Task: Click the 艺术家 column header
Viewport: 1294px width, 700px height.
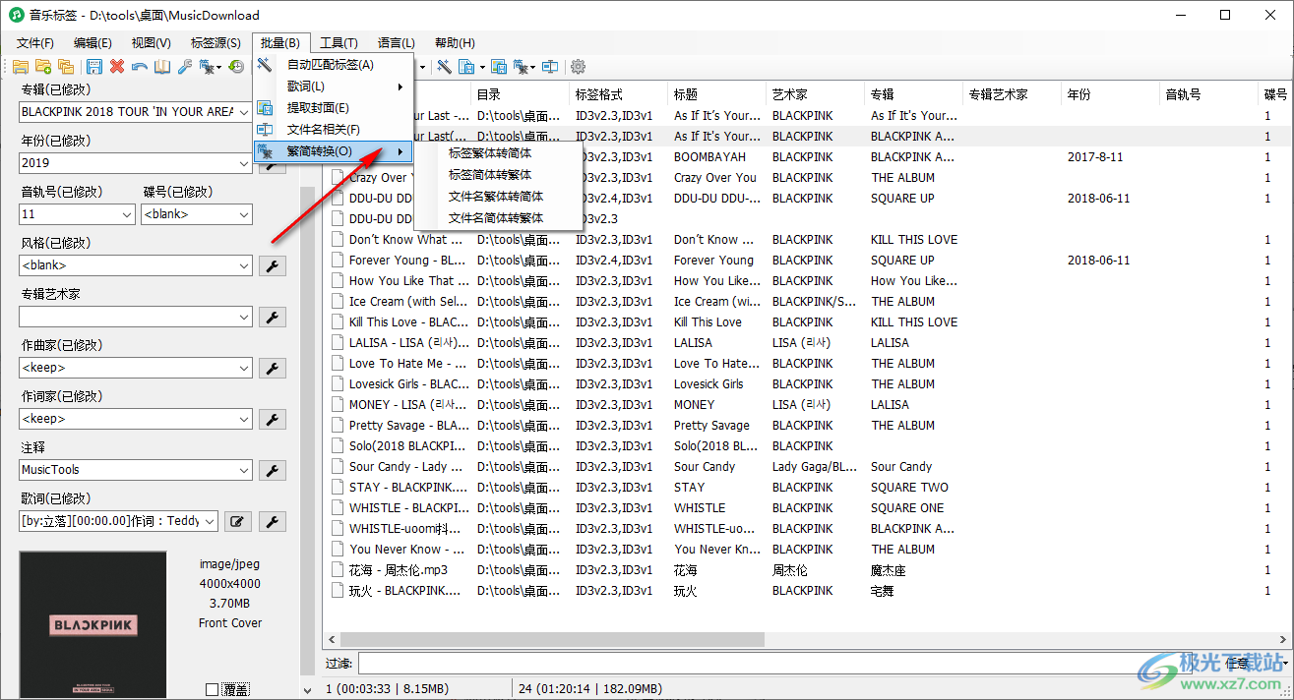Action: coord(790,95)
